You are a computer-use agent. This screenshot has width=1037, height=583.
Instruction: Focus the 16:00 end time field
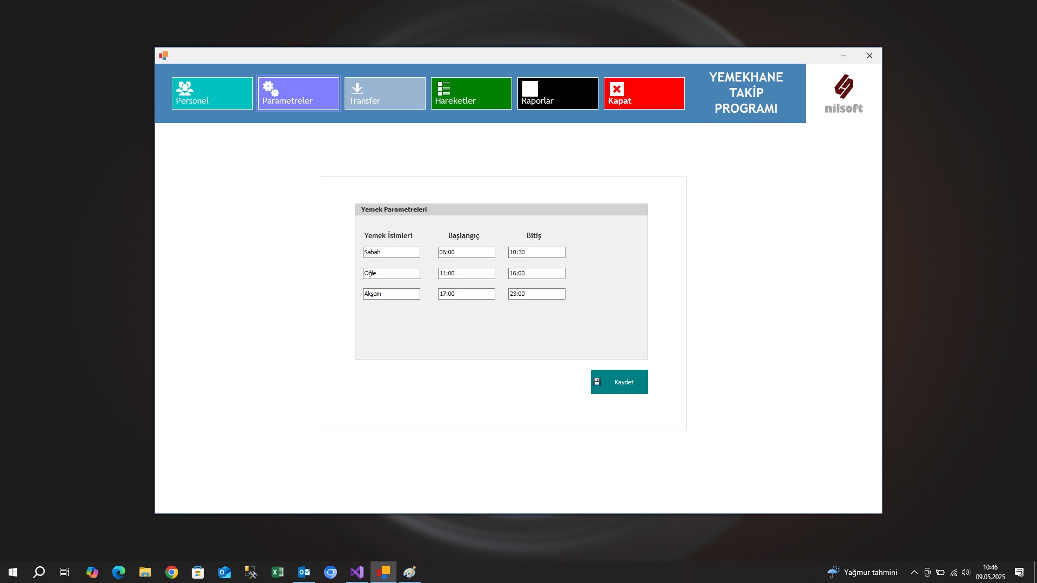[x=536, y=273]
